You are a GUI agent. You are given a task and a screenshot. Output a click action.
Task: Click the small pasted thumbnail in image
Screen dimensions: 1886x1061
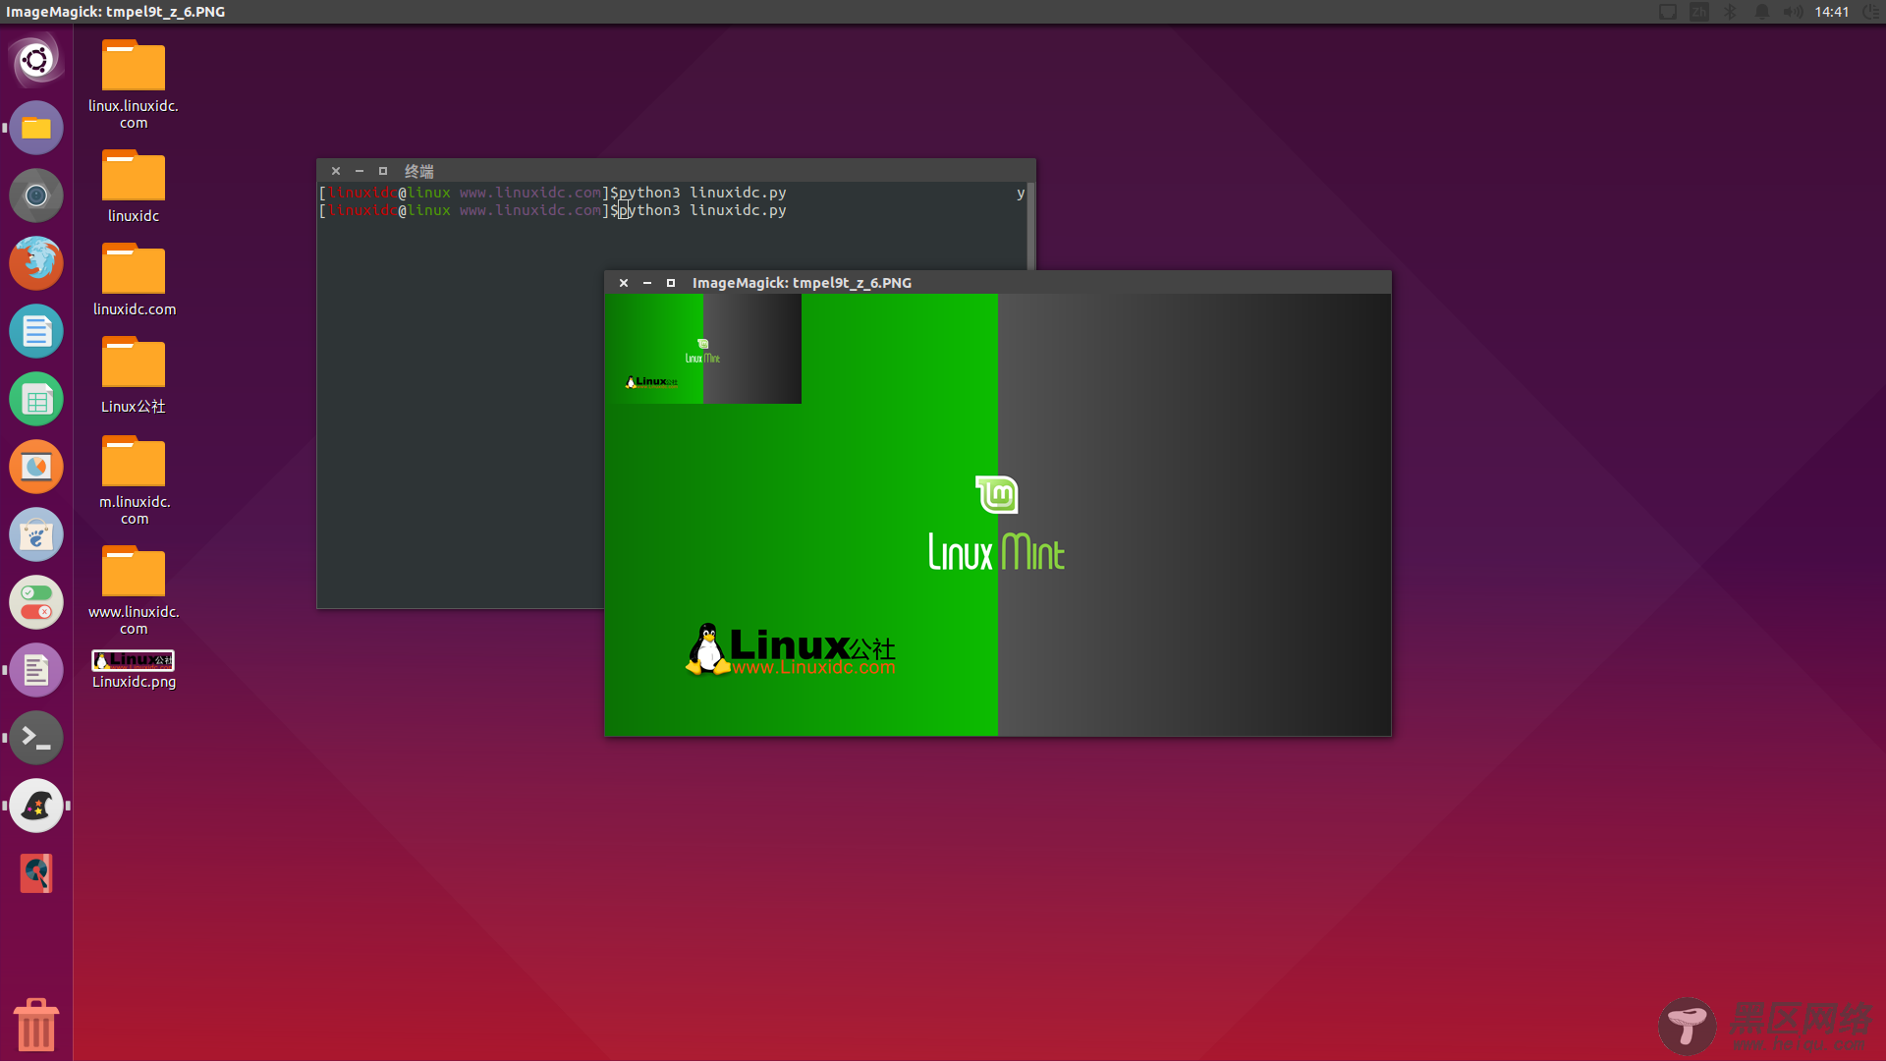(703, 349)
